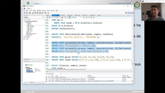The image size is (165, 93).
Task: Open the Session tab
Action: pyautogui.click(x=31, y=82)
